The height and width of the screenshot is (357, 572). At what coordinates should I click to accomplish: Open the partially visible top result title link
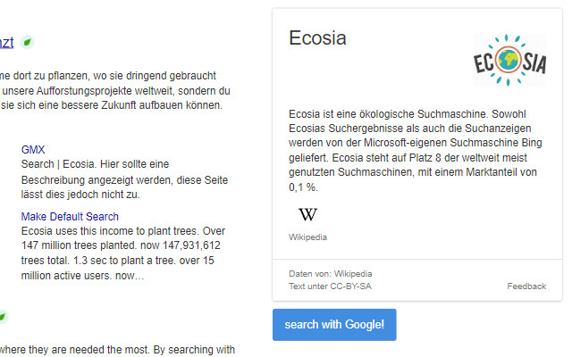6,42
